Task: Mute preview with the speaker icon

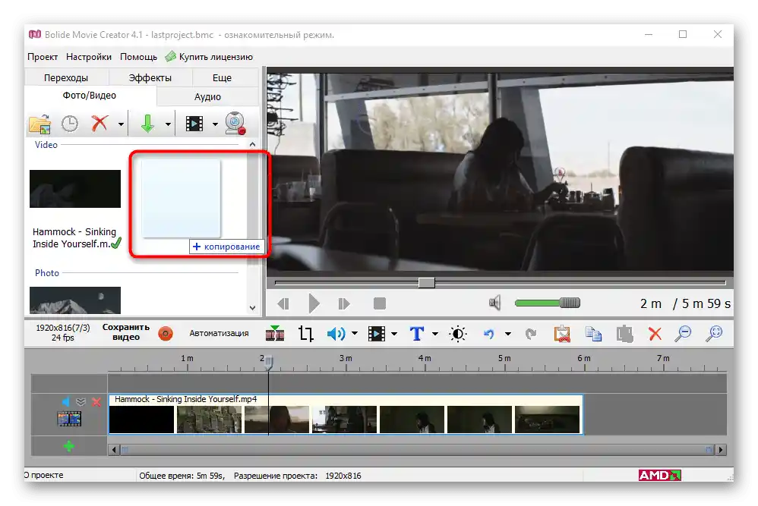Action: coord(494,303)
